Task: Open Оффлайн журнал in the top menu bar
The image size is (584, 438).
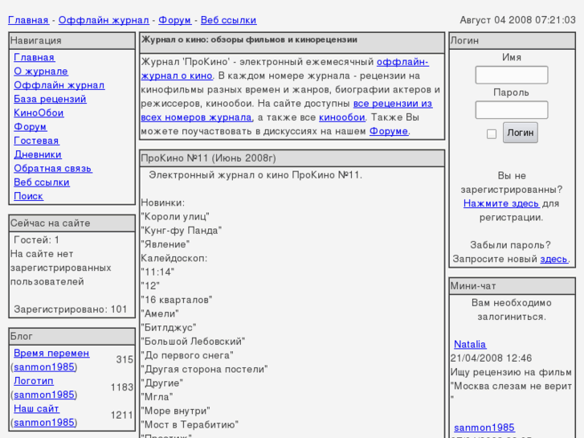Action: tap(104, 20)
